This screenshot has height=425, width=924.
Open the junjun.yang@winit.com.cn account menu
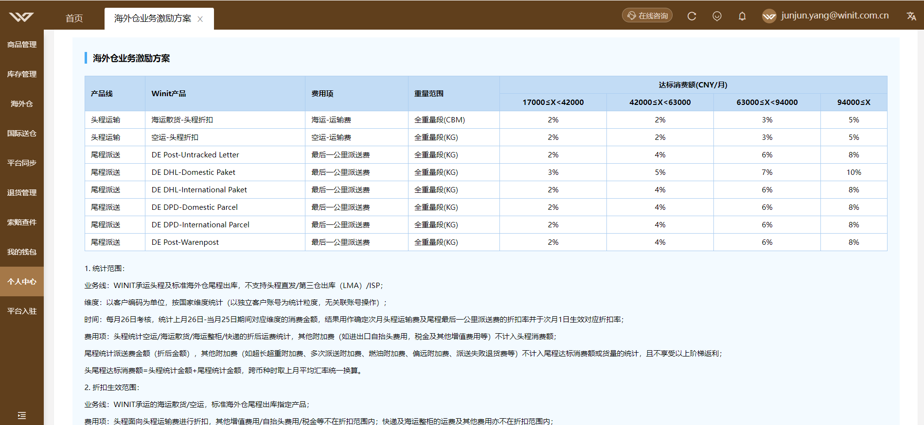coord(835,16)
